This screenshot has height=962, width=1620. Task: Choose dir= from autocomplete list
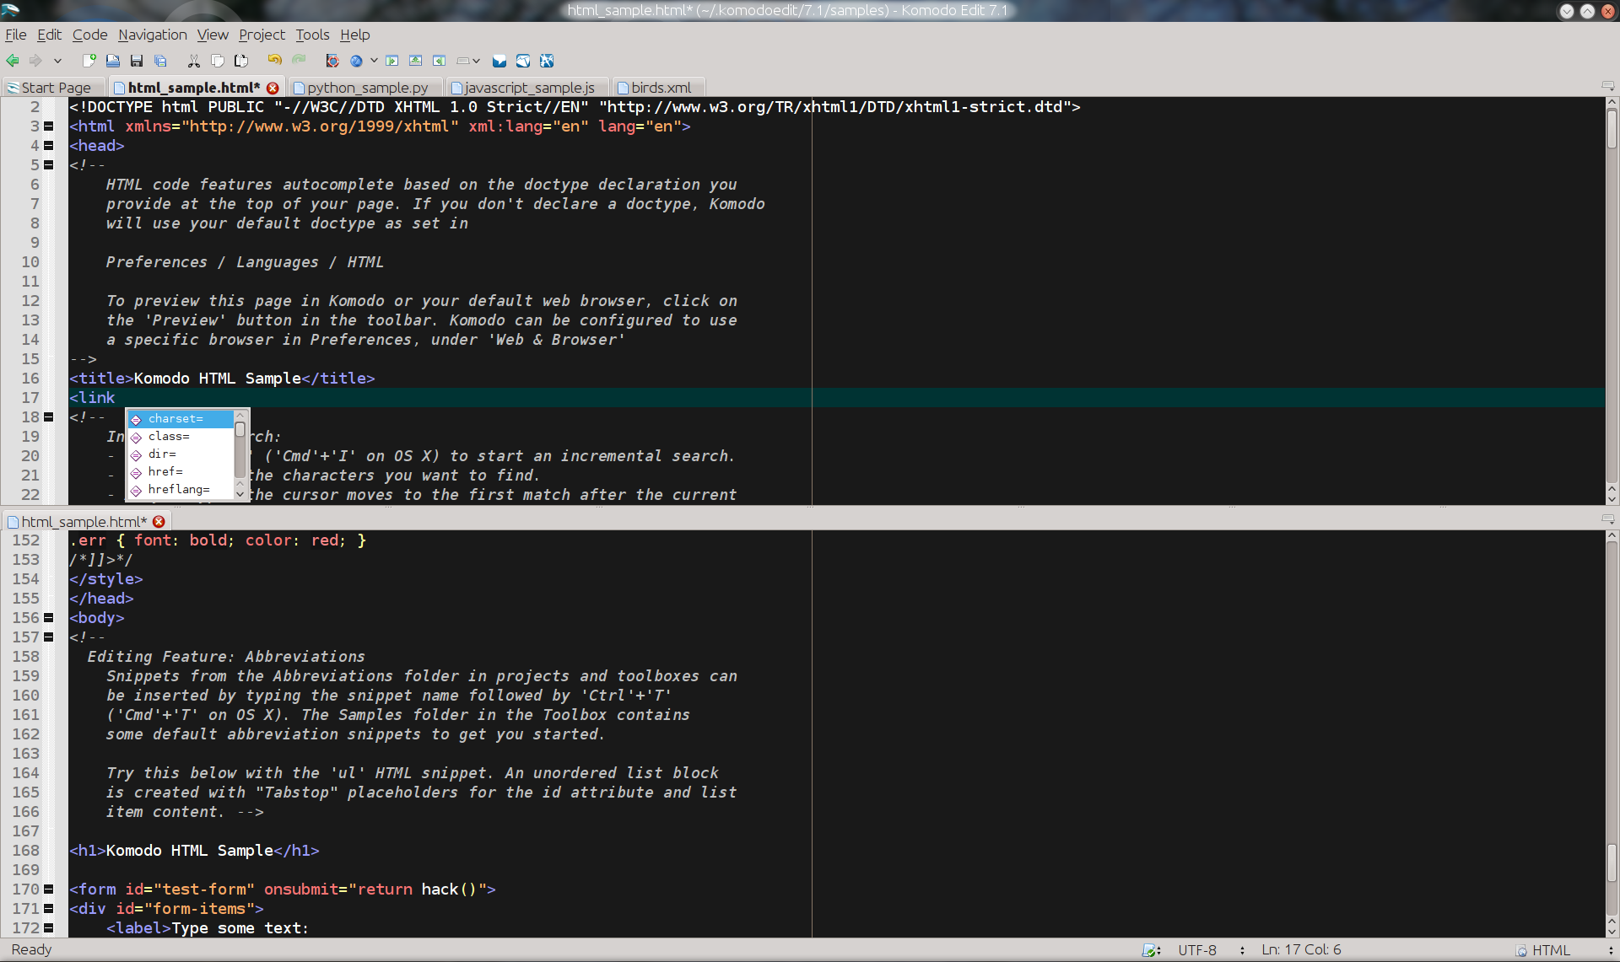pos(181,454)
